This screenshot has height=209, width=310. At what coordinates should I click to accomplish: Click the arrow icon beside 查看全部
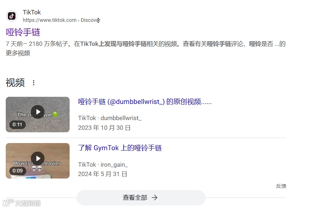155,198
